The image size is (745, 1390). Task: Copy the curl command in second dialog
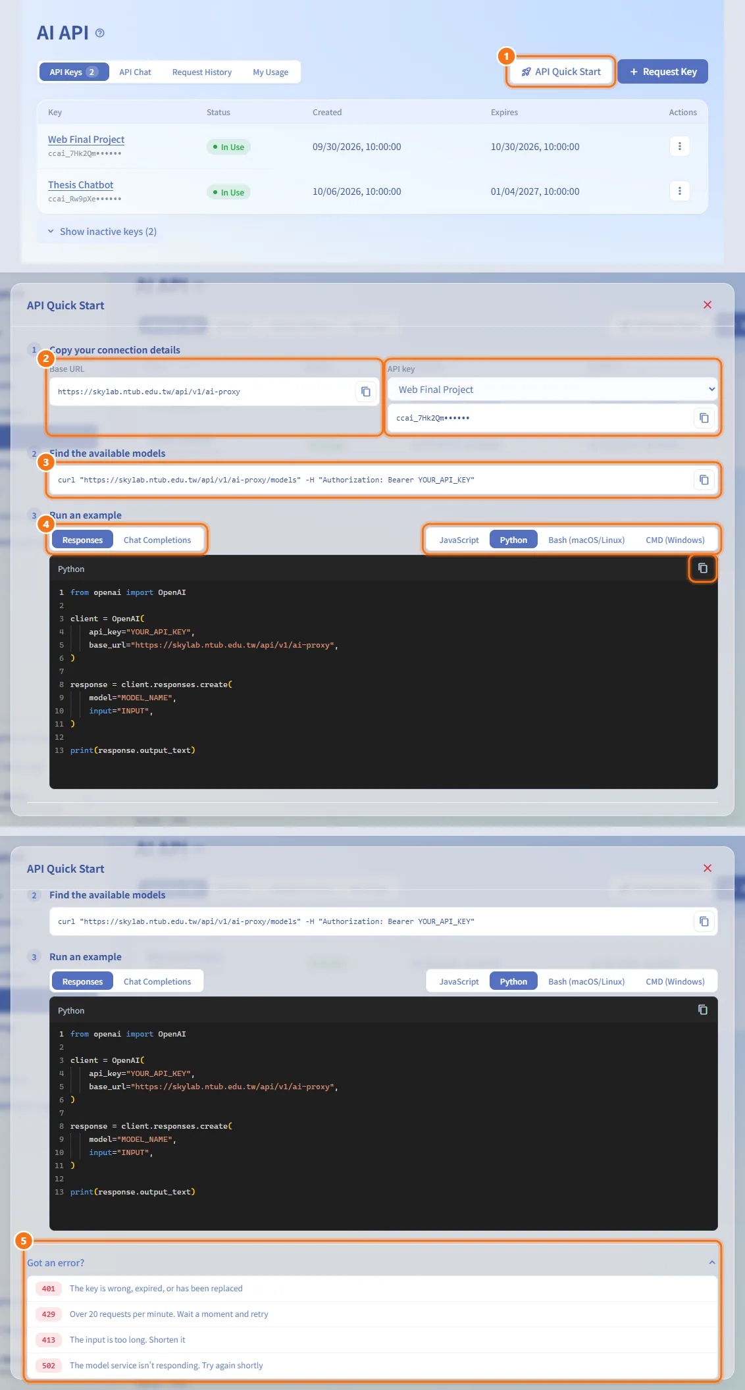pos(704,921)
